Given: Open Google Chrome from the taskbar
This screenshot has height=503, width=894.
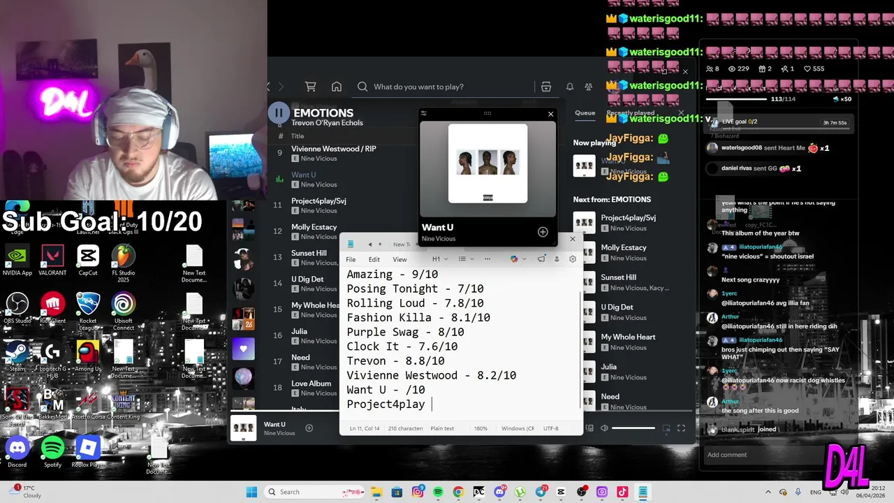Looking at the screenshot, I should (458, 492).
